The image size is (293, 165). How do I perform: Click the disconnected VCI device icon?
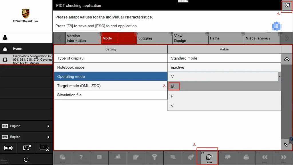(43, 148)
